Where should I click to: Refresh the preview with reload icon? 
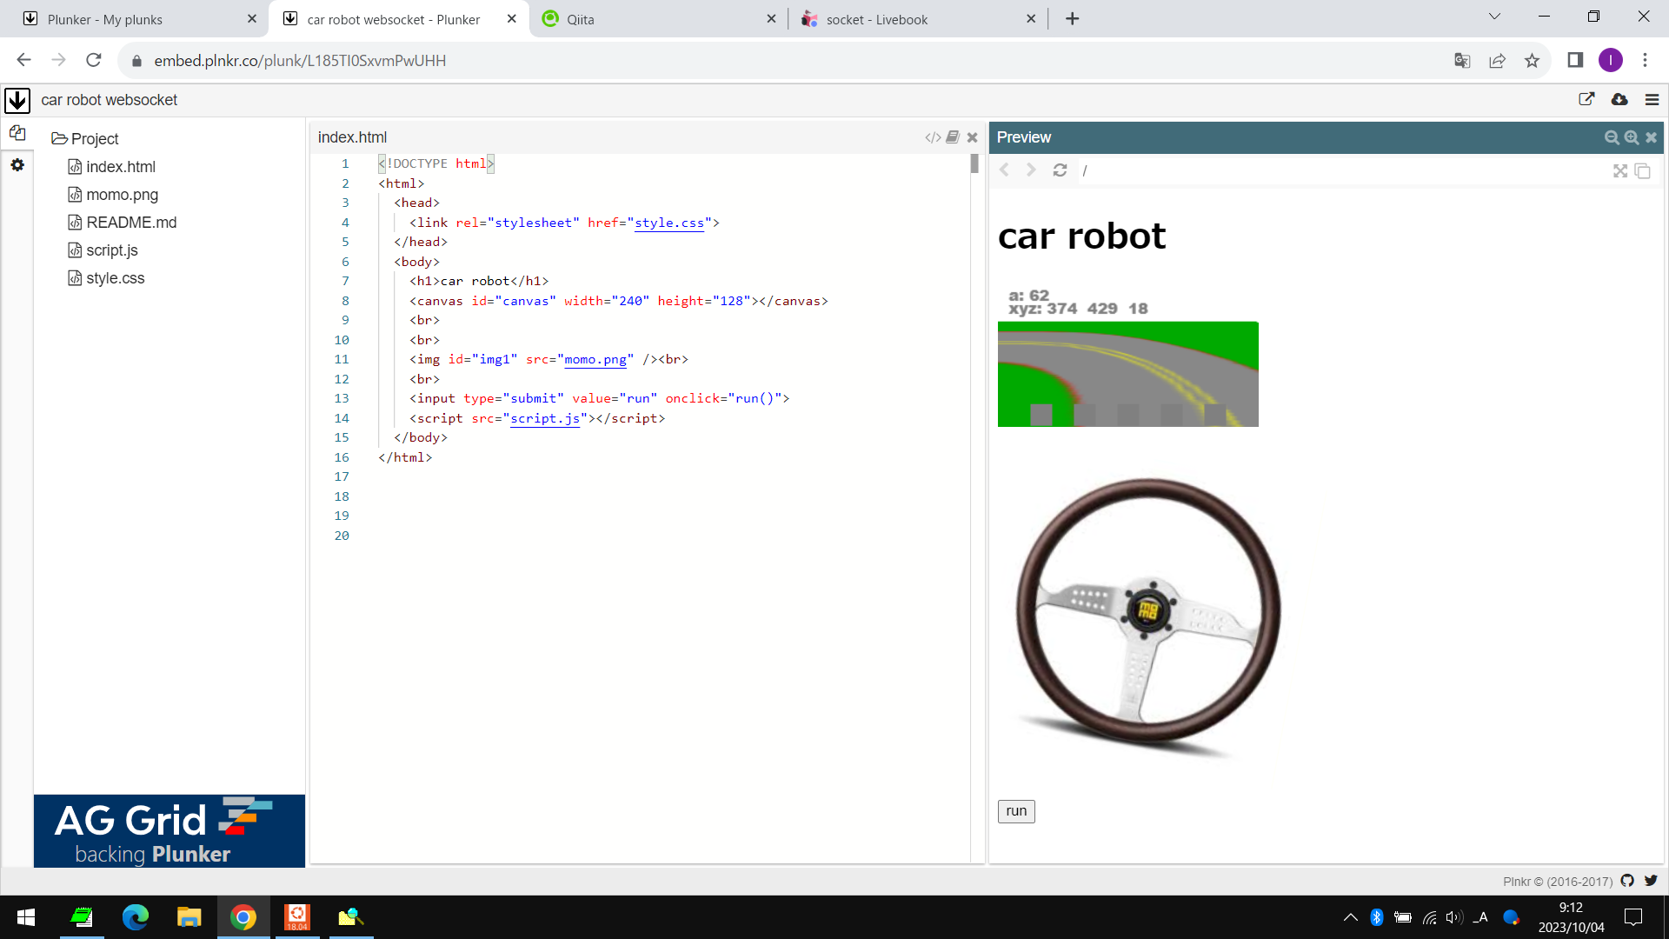pos(1060,170)
